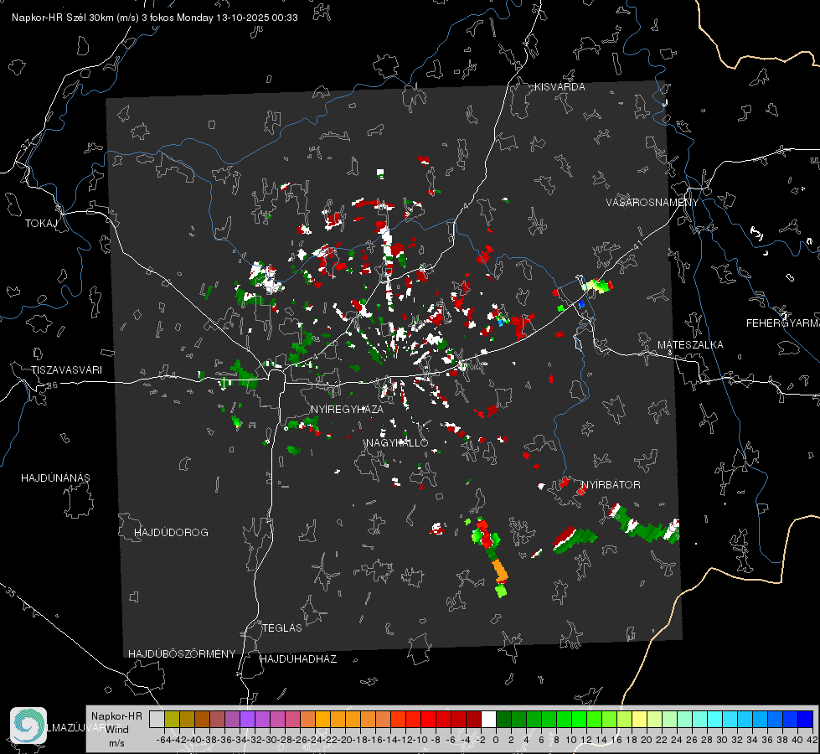The height and width of the screenshot is (754, 820).
Task: Click the legend value label '-64'
Action: (164, 740)
